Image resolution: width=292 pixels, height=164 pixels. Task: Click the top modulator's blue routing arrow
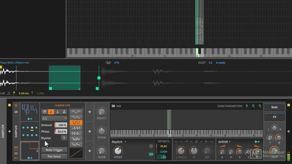click(x=30, y=119)
